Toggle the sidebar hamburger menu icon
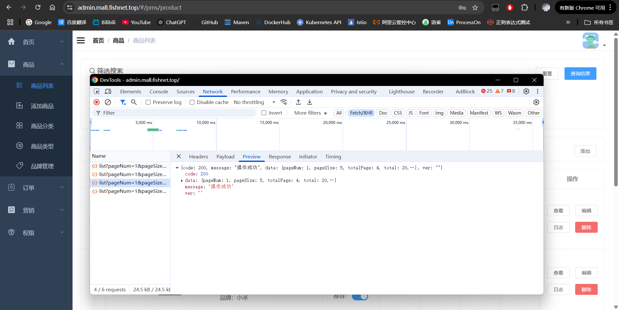619x310 pixels. pyautogui.click(x=81, y=41)
